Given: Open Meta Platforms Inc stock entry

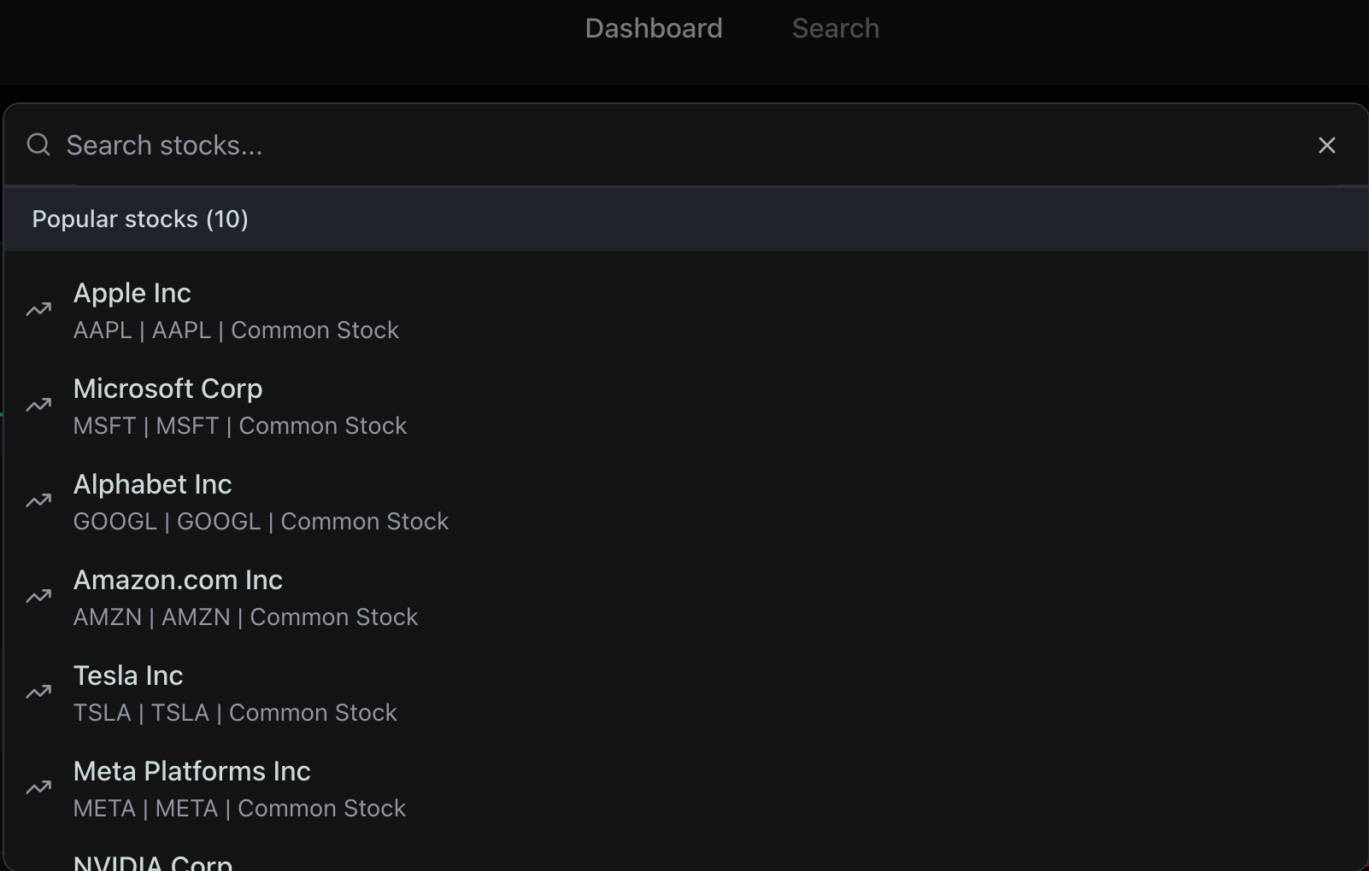Looking at the screenshot, I should point(192,772).
